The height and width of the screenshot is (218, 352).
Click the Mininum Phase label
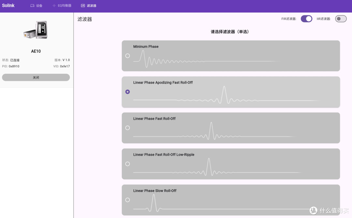click(146, 47)
